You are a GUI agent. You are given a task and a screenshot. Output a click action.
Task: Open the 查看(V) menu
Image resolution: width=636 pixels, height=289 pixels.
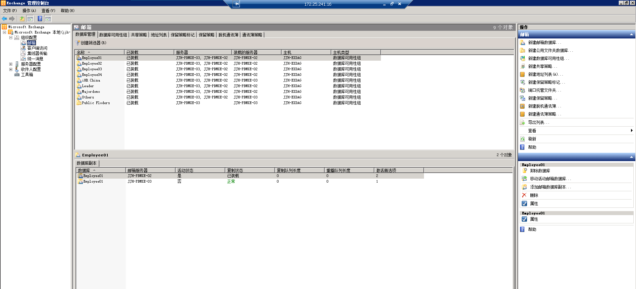click(x=48, y=11)
